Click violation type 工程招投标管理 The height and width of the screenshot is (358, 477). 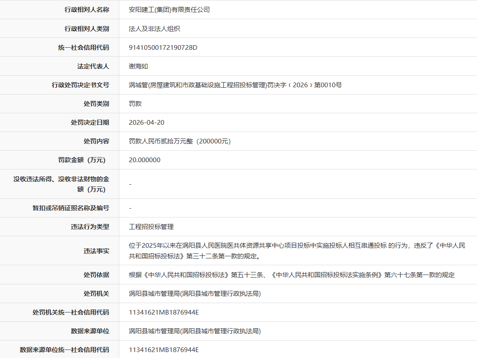tap(151, 227)
